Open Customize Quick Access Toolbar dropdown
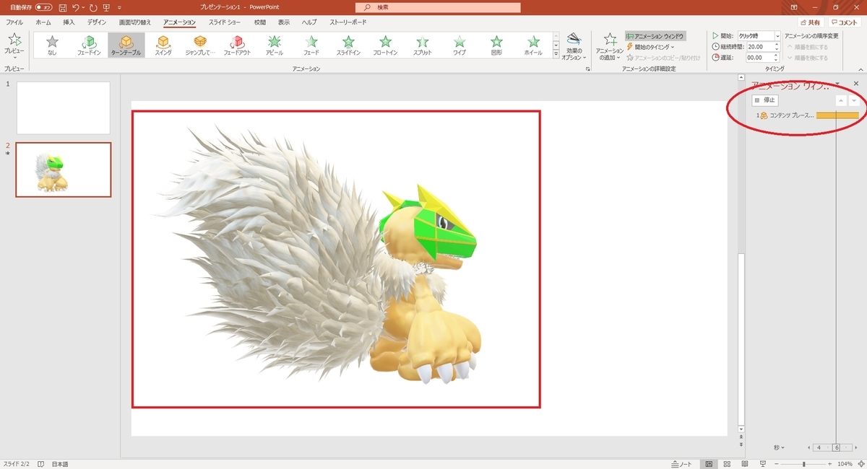Image resolution: width=867 pixels, height=469 pixels. [118, 7]
